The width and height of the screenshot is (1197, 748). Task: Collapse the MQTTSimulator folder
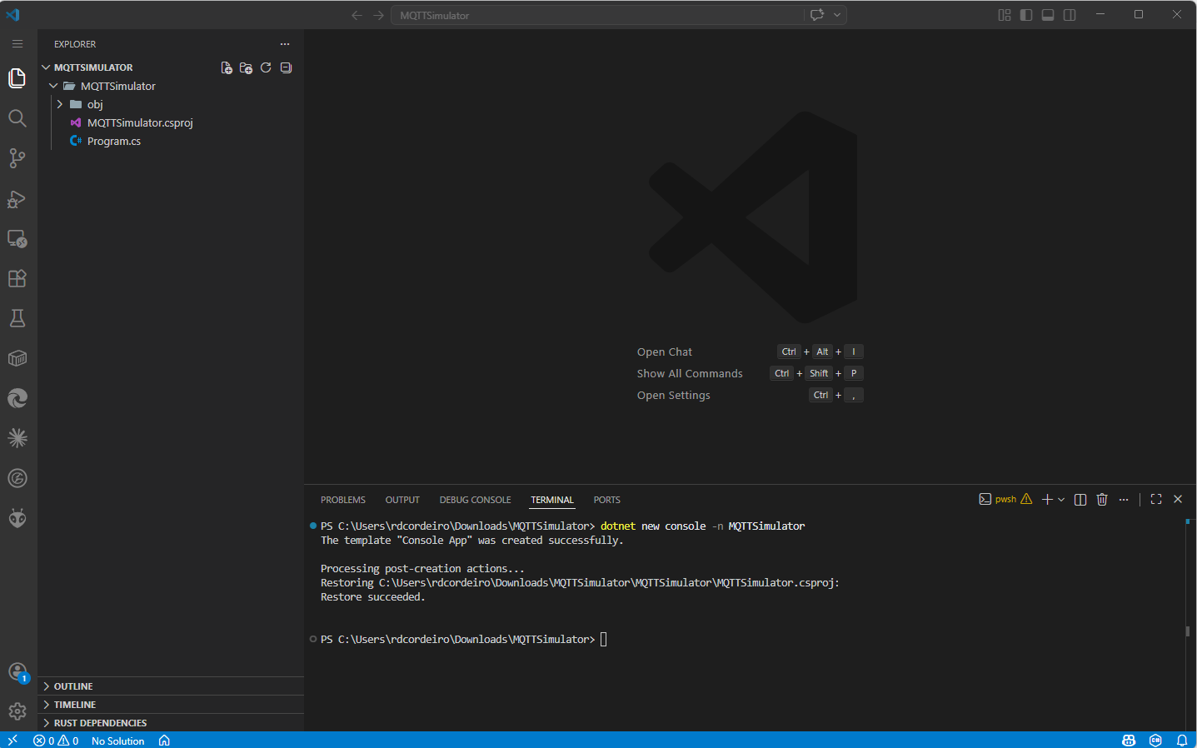point(52,86)
